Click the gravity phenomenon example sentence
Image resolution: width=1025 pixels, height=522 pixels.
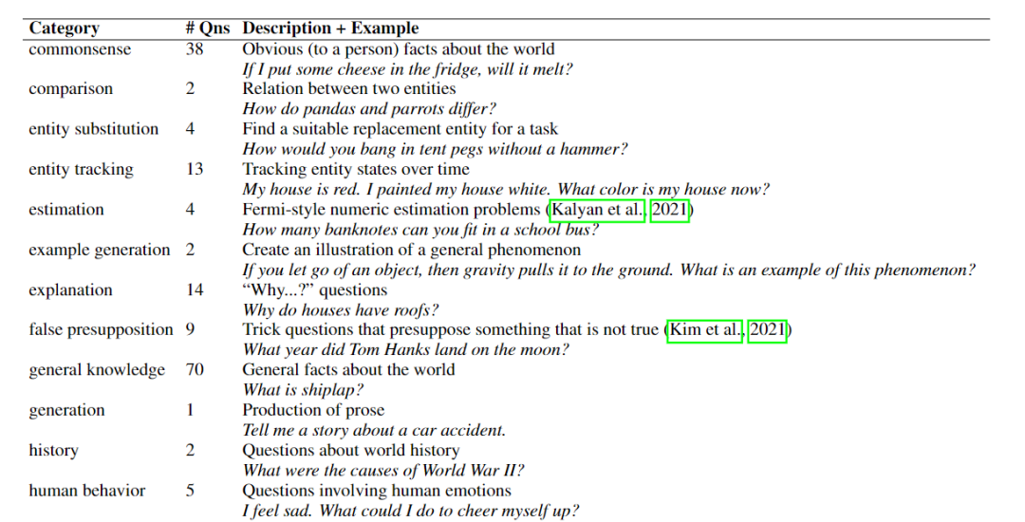[x=608, y=270]
